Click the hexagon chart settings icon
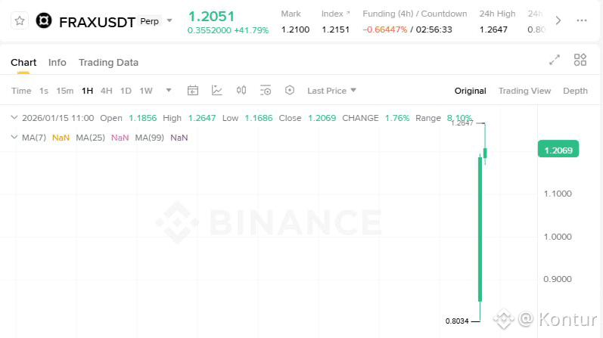The height and width of the screenshot is (338, 603). (x=290, y=91)
